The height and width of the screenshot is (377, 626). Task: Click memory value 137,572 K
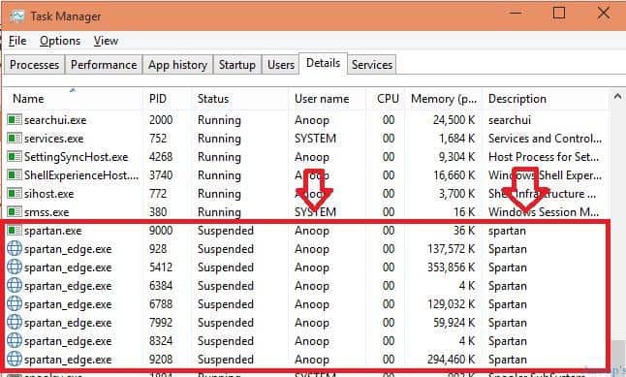[452, 249]
